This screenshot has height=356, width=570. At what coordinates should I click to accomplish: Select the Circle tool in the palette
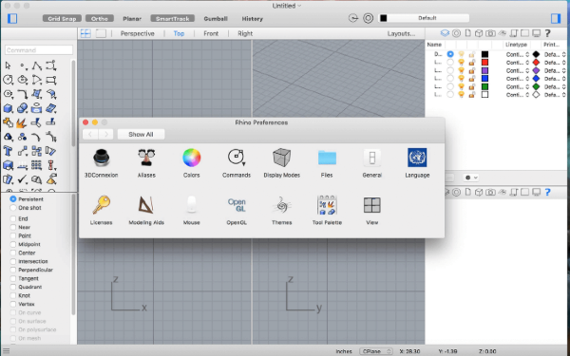click(x=8, y=80)
